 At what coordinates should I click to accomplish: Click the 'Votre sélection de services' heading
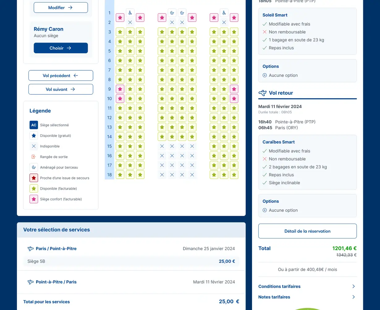click(x=57, y=230)
